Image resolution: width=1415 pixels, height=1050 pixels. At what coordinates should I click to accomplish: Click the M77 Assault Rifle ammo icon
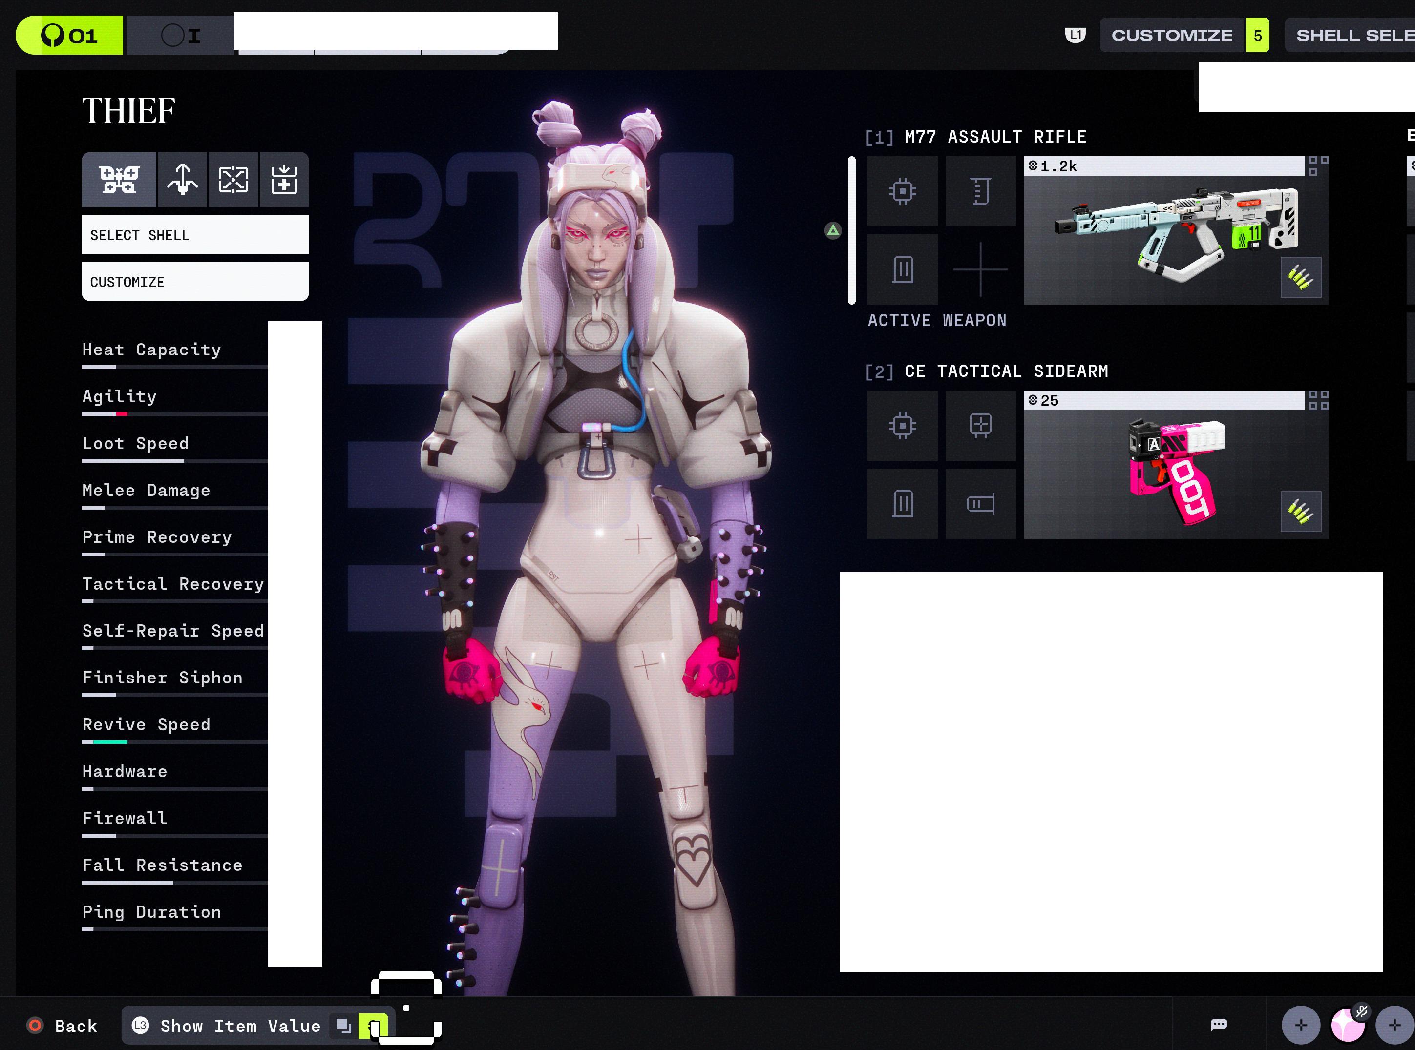point(1301,277)
